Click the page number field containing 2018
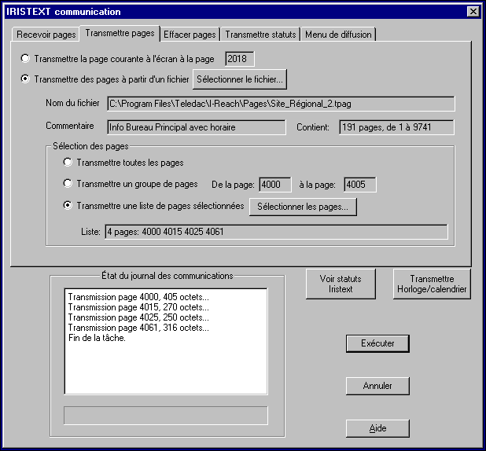 pyautogui.click(x=240, y=59)
